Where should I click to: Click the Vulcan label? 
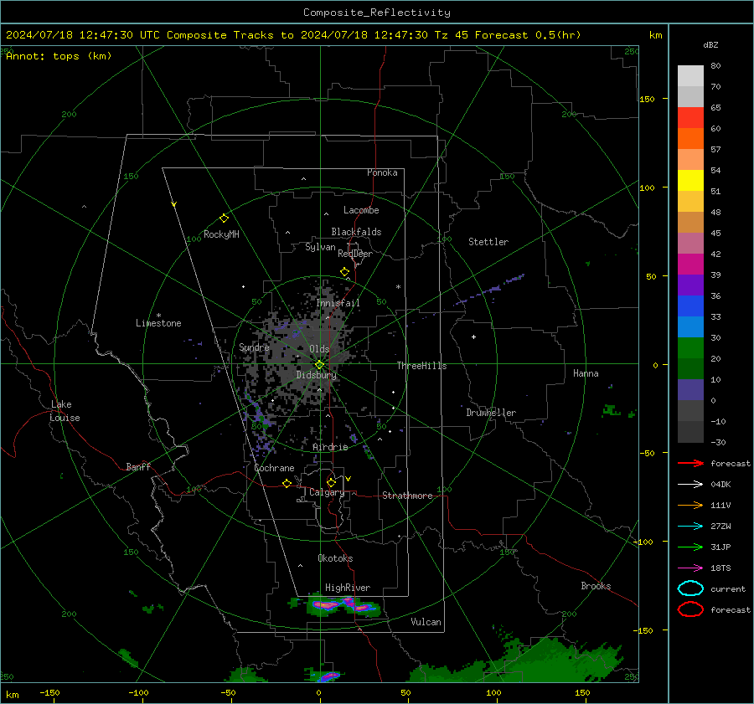tap(426, 622)
